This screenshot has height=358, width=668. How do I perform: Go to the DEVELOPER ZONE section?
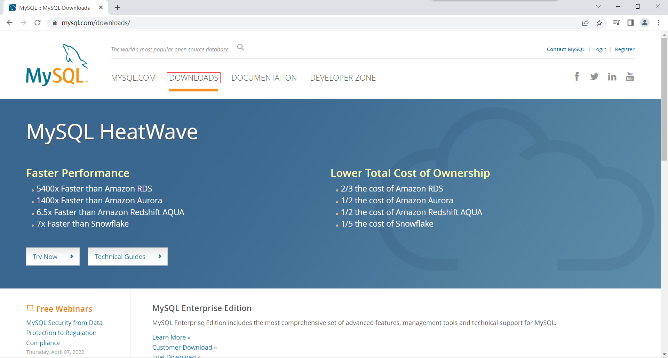click(343, 78)
